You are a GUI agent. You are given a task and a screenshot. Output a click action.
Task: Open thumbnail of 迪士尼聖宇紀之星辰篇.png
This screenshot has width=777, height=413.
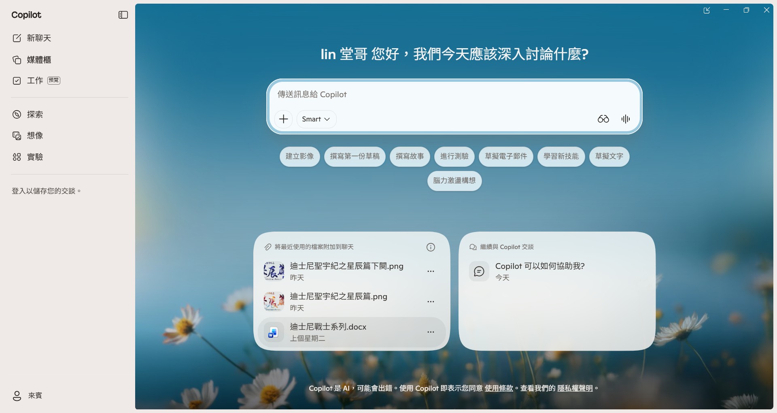coord(274,302)
